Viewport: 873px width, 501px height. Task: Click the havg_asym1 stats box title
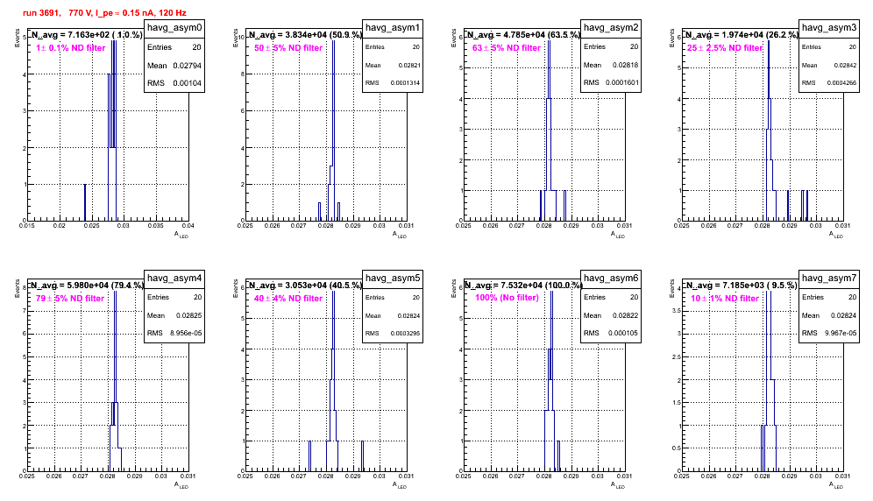(x=393, y=28)
